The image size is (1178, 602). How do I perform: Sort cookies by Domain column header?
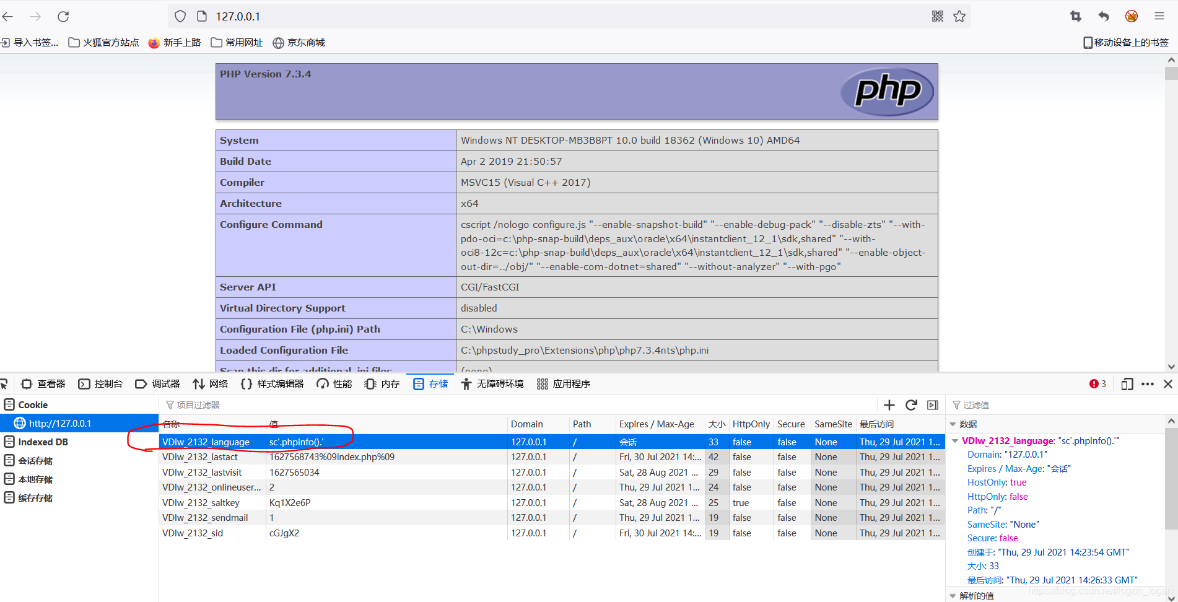[x=538, y=424]
